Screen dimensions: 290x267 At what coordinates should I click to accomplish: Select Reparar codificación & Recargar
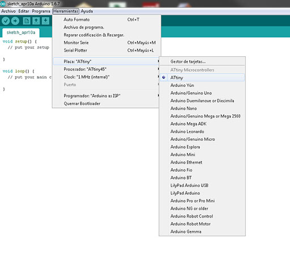click(x=106, y=35)
